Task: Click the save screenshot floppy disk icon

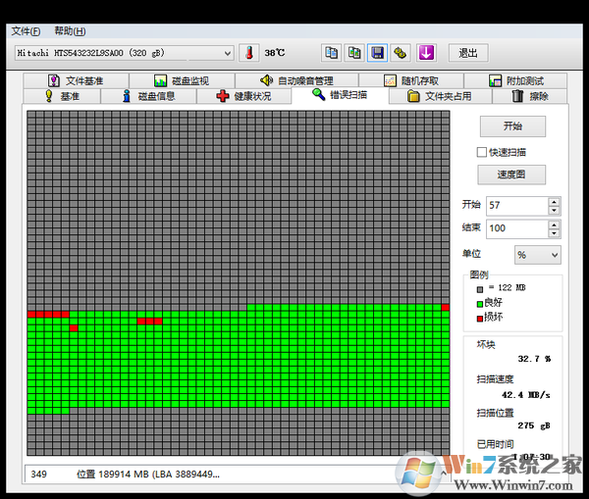Action: [378, 53]
